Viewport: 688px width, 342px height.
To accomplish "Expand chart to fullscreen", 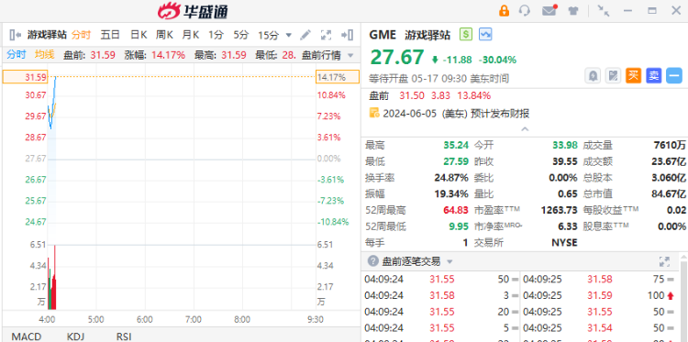I will [326, 35].
